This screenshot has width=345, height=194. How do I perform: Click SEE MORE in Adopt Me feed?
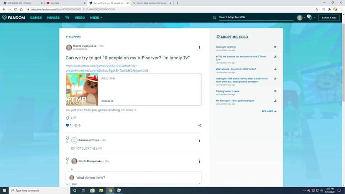coord(269,111)
